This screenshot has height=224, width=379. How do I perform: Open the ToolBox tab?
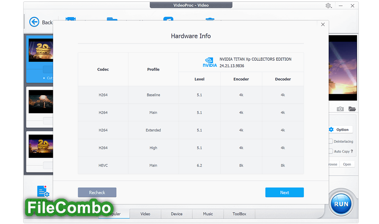[239, 214]
